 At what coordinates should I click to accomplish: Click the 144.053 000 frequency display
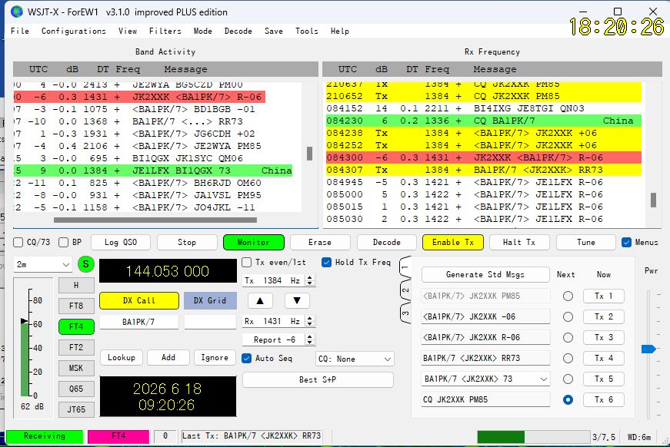[x=168, y=271]
